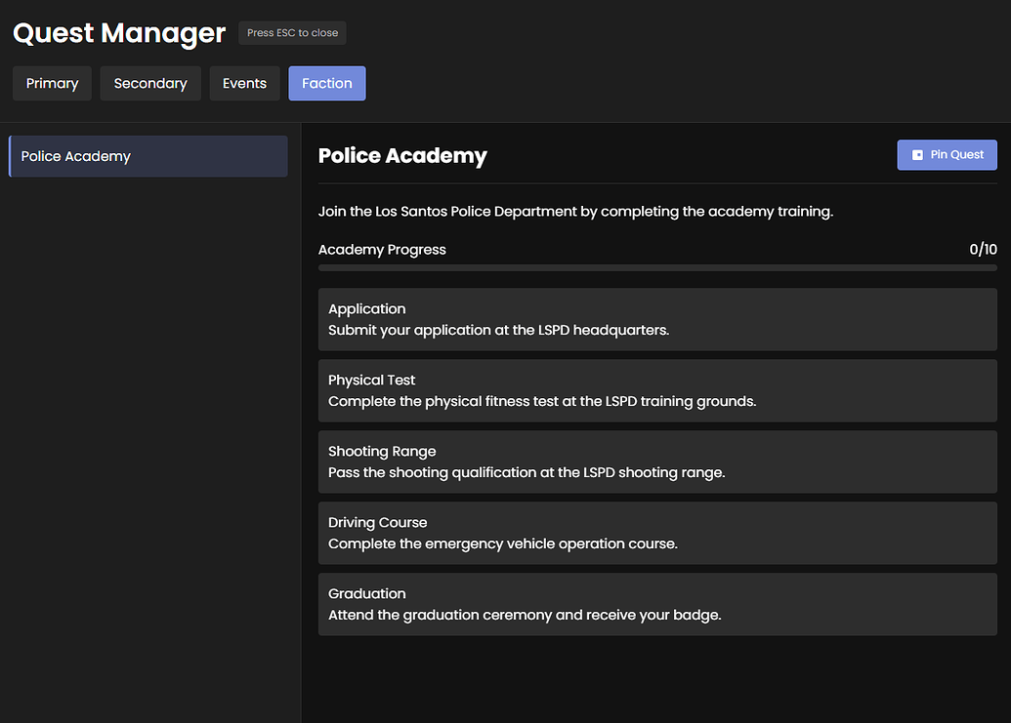The image size is (1011, 723).
Task: Click the pin icon in Pin Quest button
Action: pyautogui.click(x=917, y=155)
